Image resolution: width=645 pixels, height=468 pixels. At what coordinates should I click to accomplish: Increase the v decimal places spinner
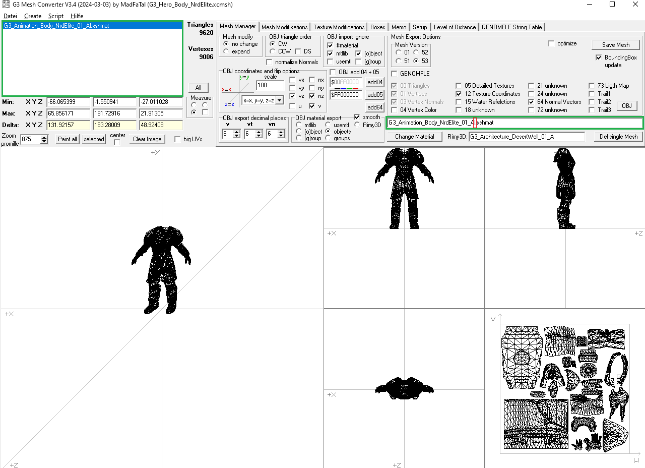237,132
